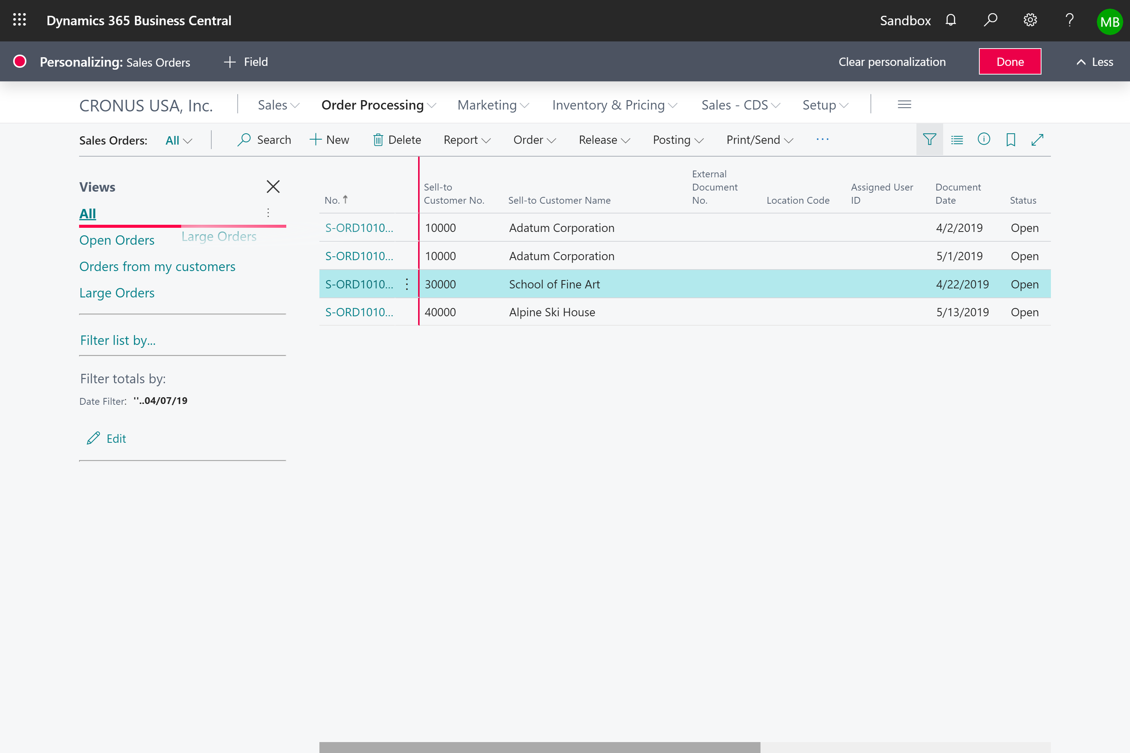Click Filter list by option
This screenshot has width=1130, height=753.
click(x=118, y=340)
